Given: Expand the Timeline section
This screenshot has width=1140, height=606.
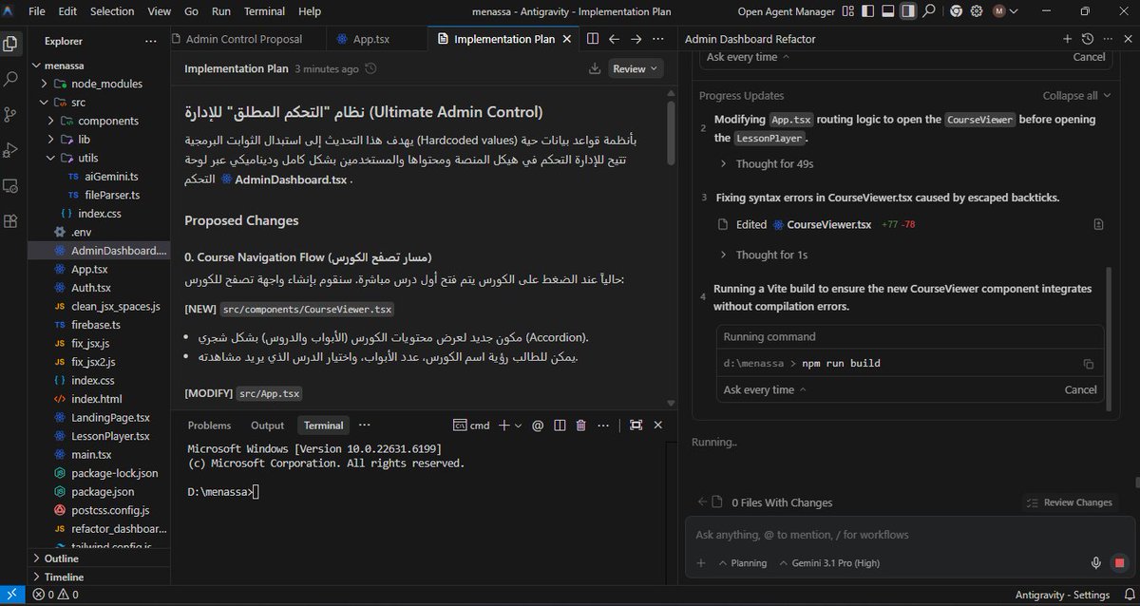Looking at the screenshot, I should 65,577.
